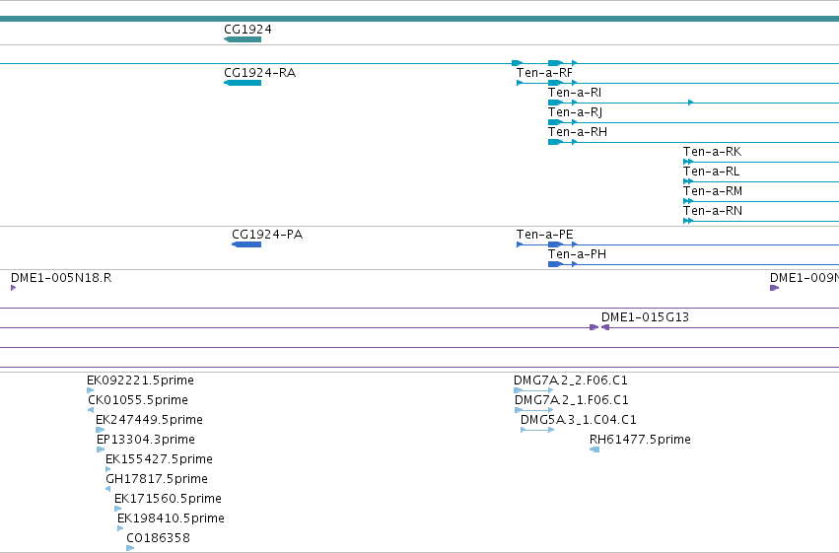Click the DMG7A.2_2.F06.C1 alignment glyph
This screenshot has width=839, height=553.
click(x=533, y=390)
